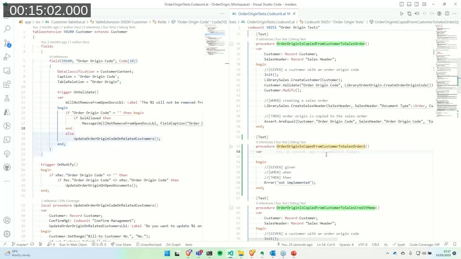This screenshot has width=461, height=259.
Task: Toggle Code Coverage Off status item
Action: (424, 244)
